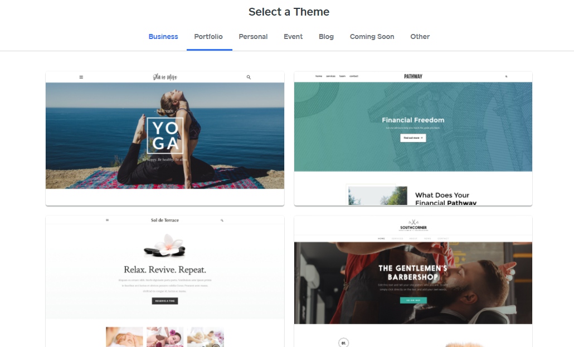Click the search icon in the yoga theme preview
574x347 pixels.
click(x=249, y=77)
